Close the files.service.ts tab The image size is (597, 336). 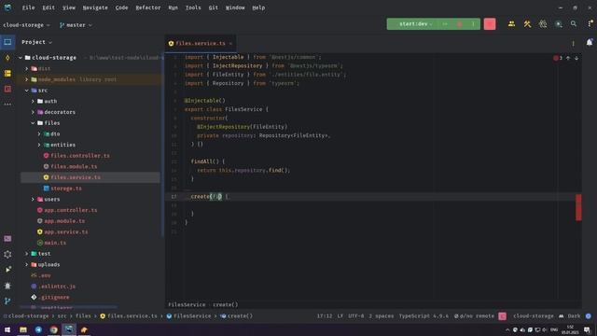(230, 44)
